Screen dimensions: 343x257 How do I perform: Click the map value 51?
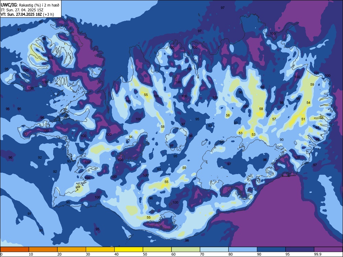click(x=303, y=119)
